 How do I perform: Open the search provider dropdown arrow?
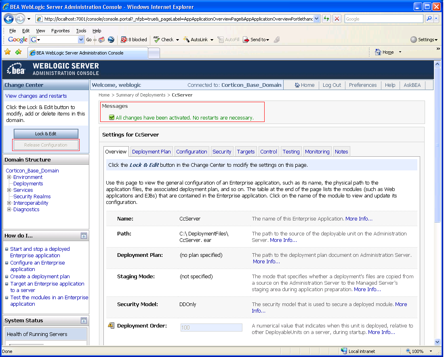pyautogui.click(x=436, y=19)
